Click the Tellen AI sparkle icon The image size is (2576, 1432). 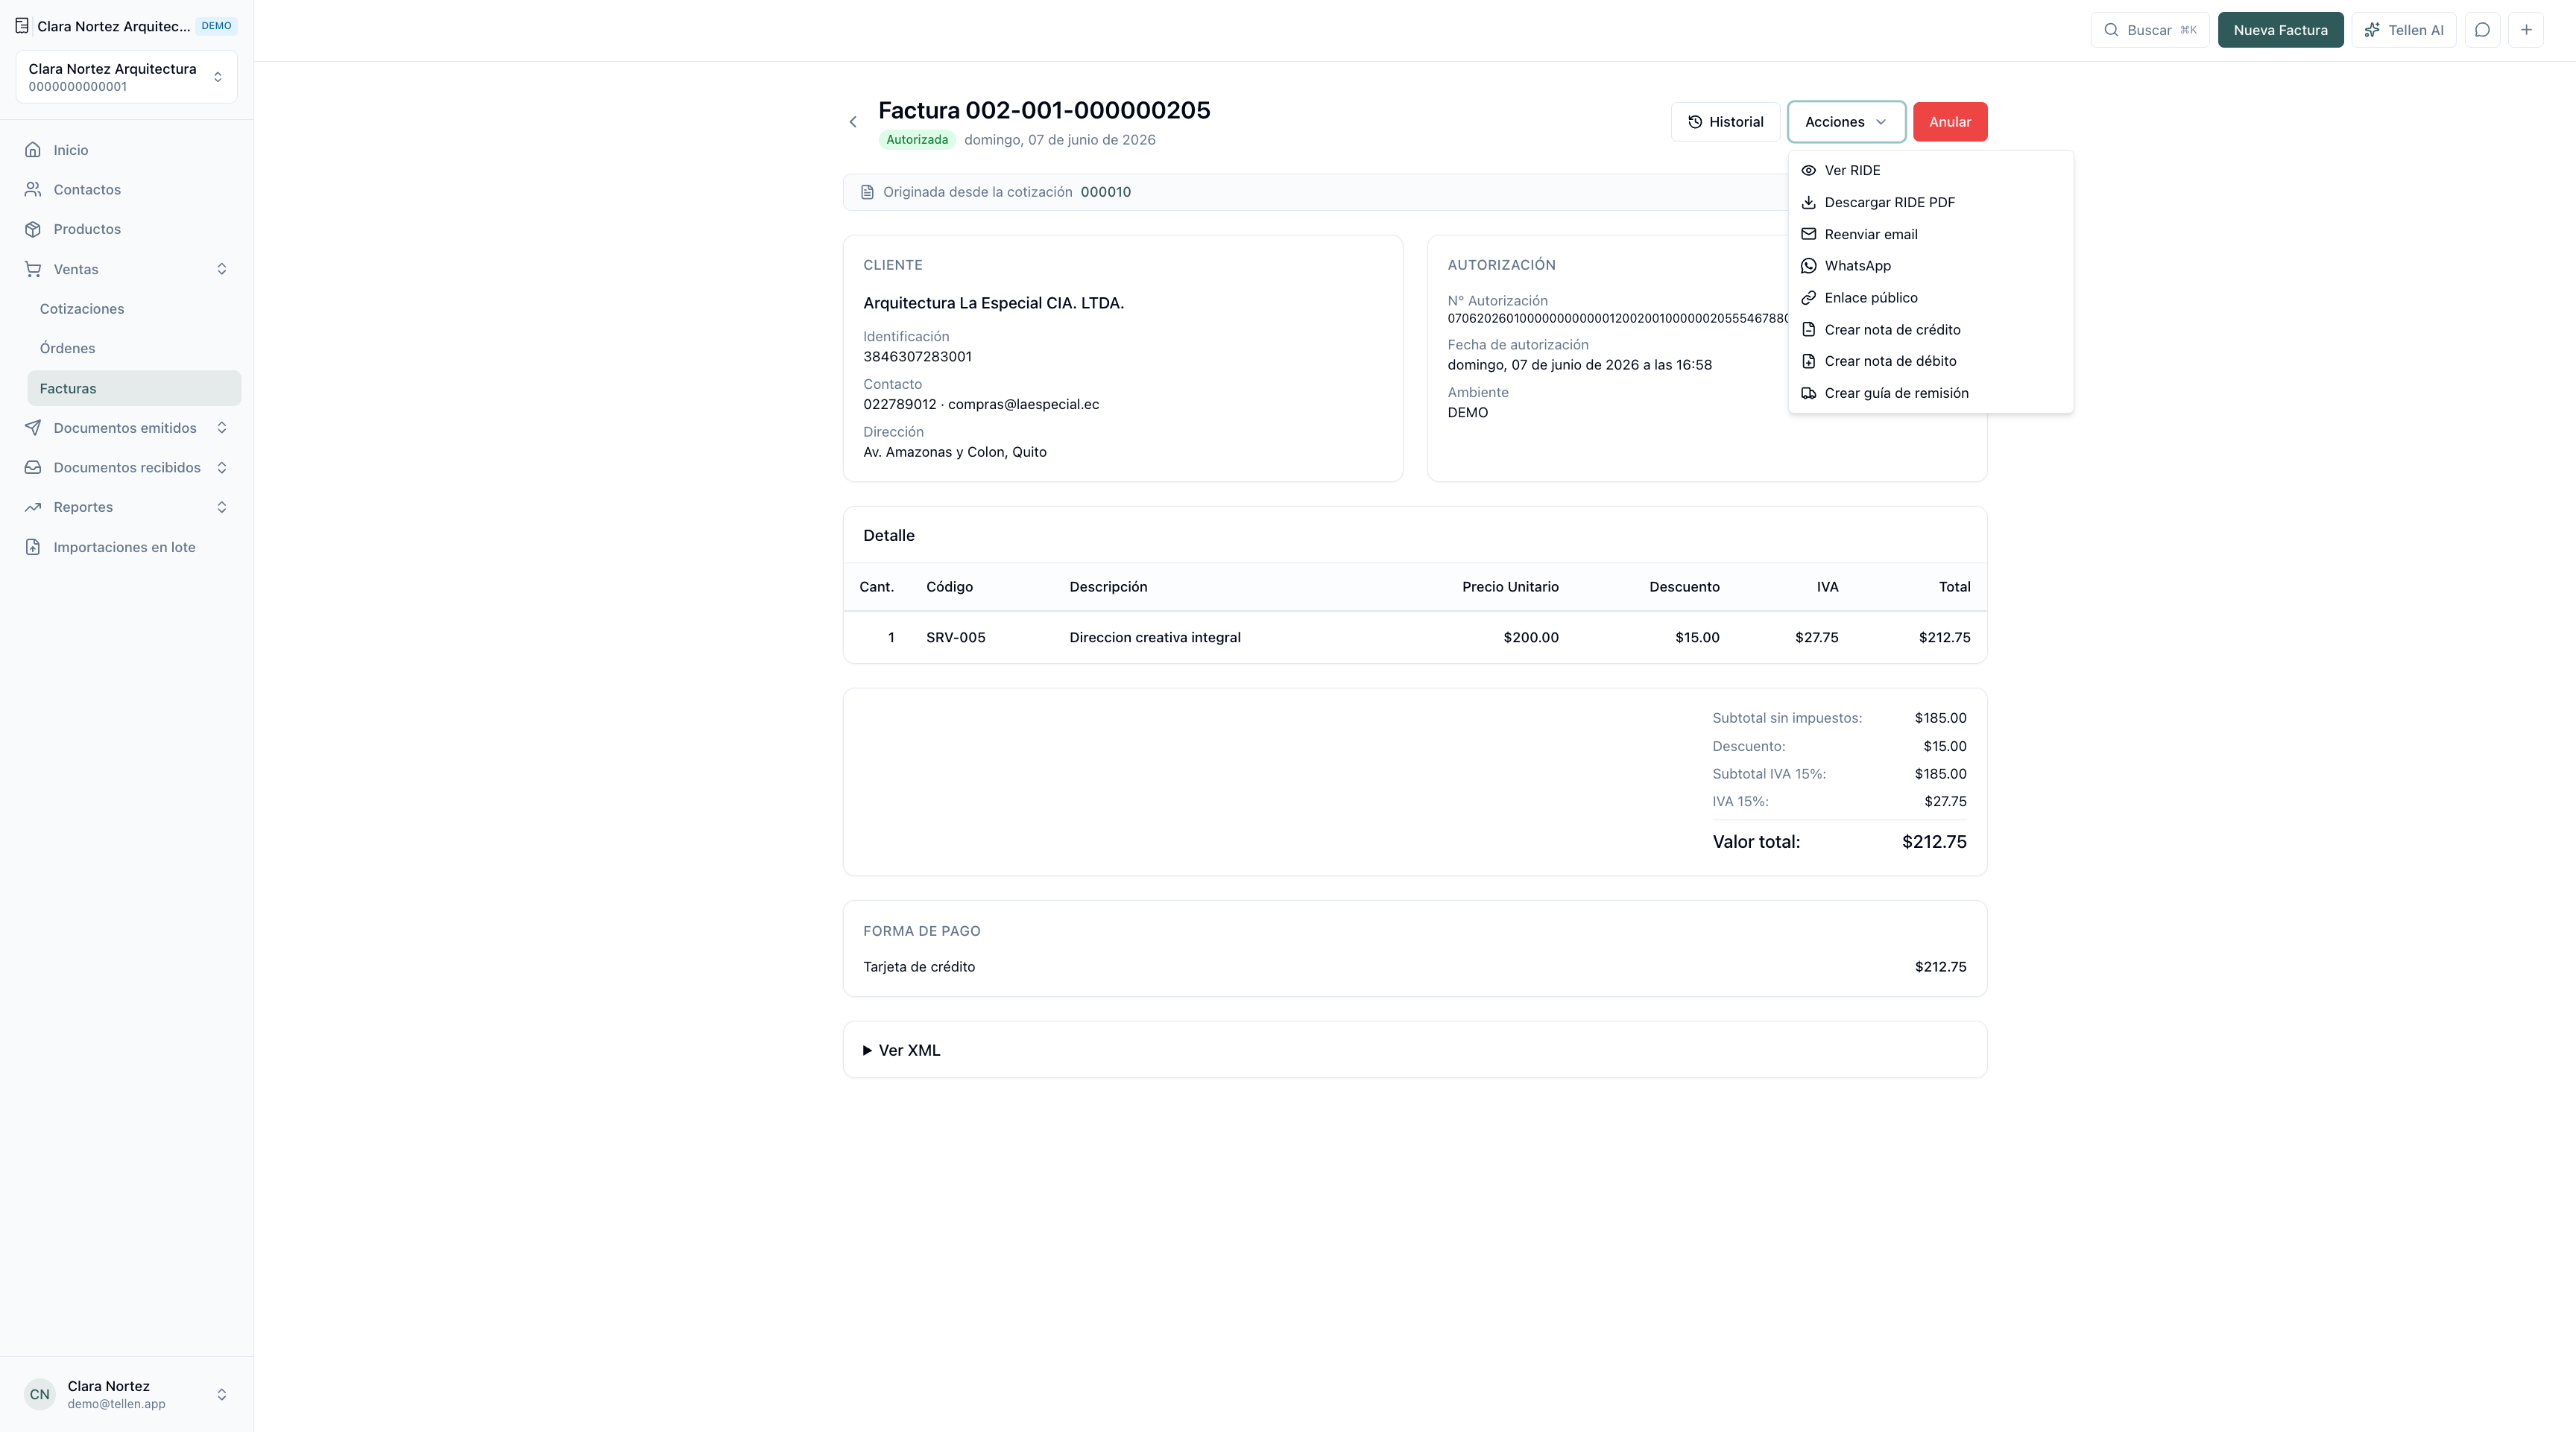click(x=2372, y=30)
